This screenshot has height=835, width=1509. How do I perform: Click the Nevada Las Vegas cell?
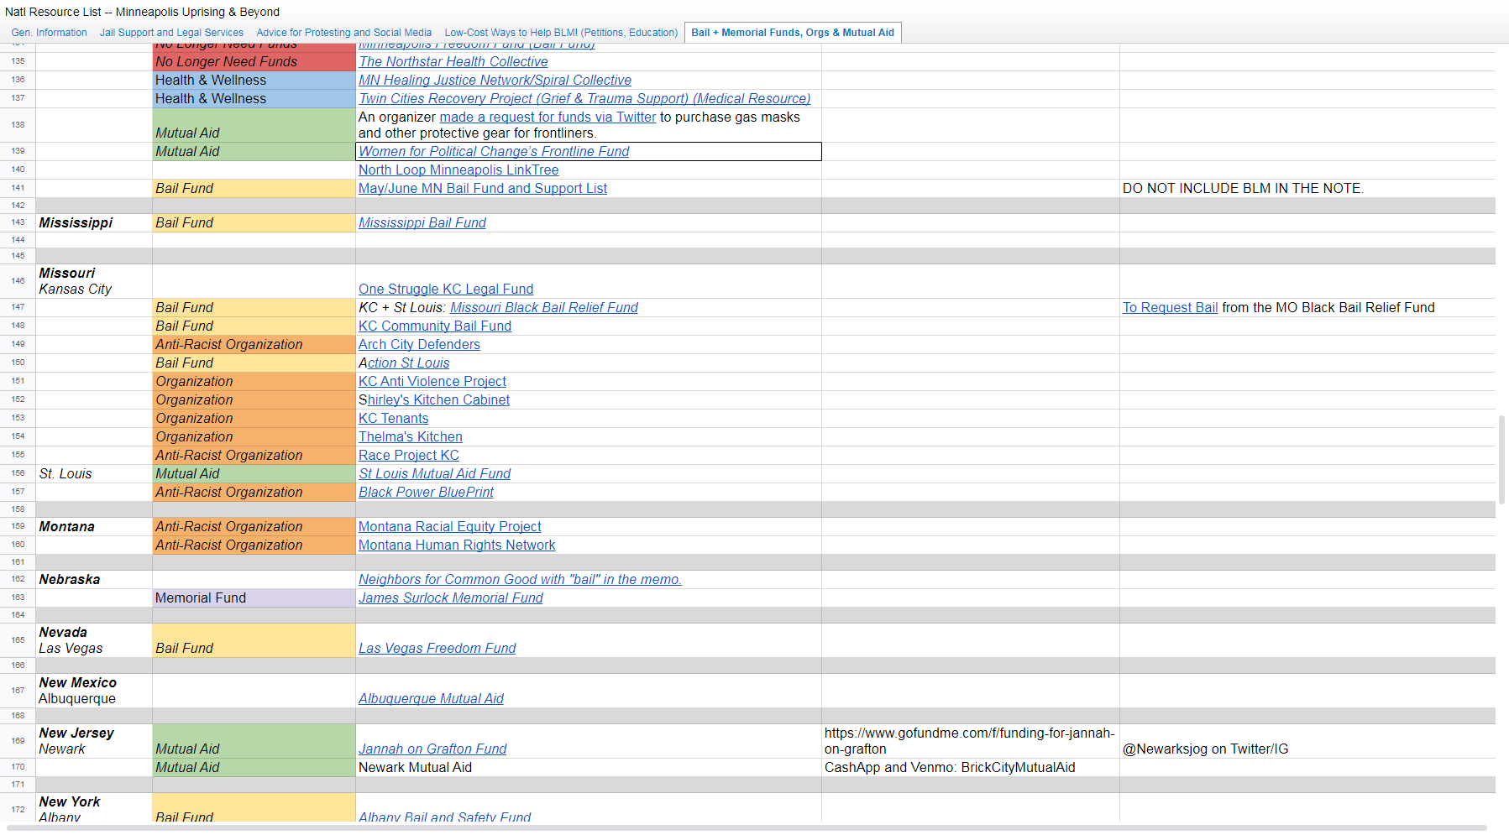(94, 640)
